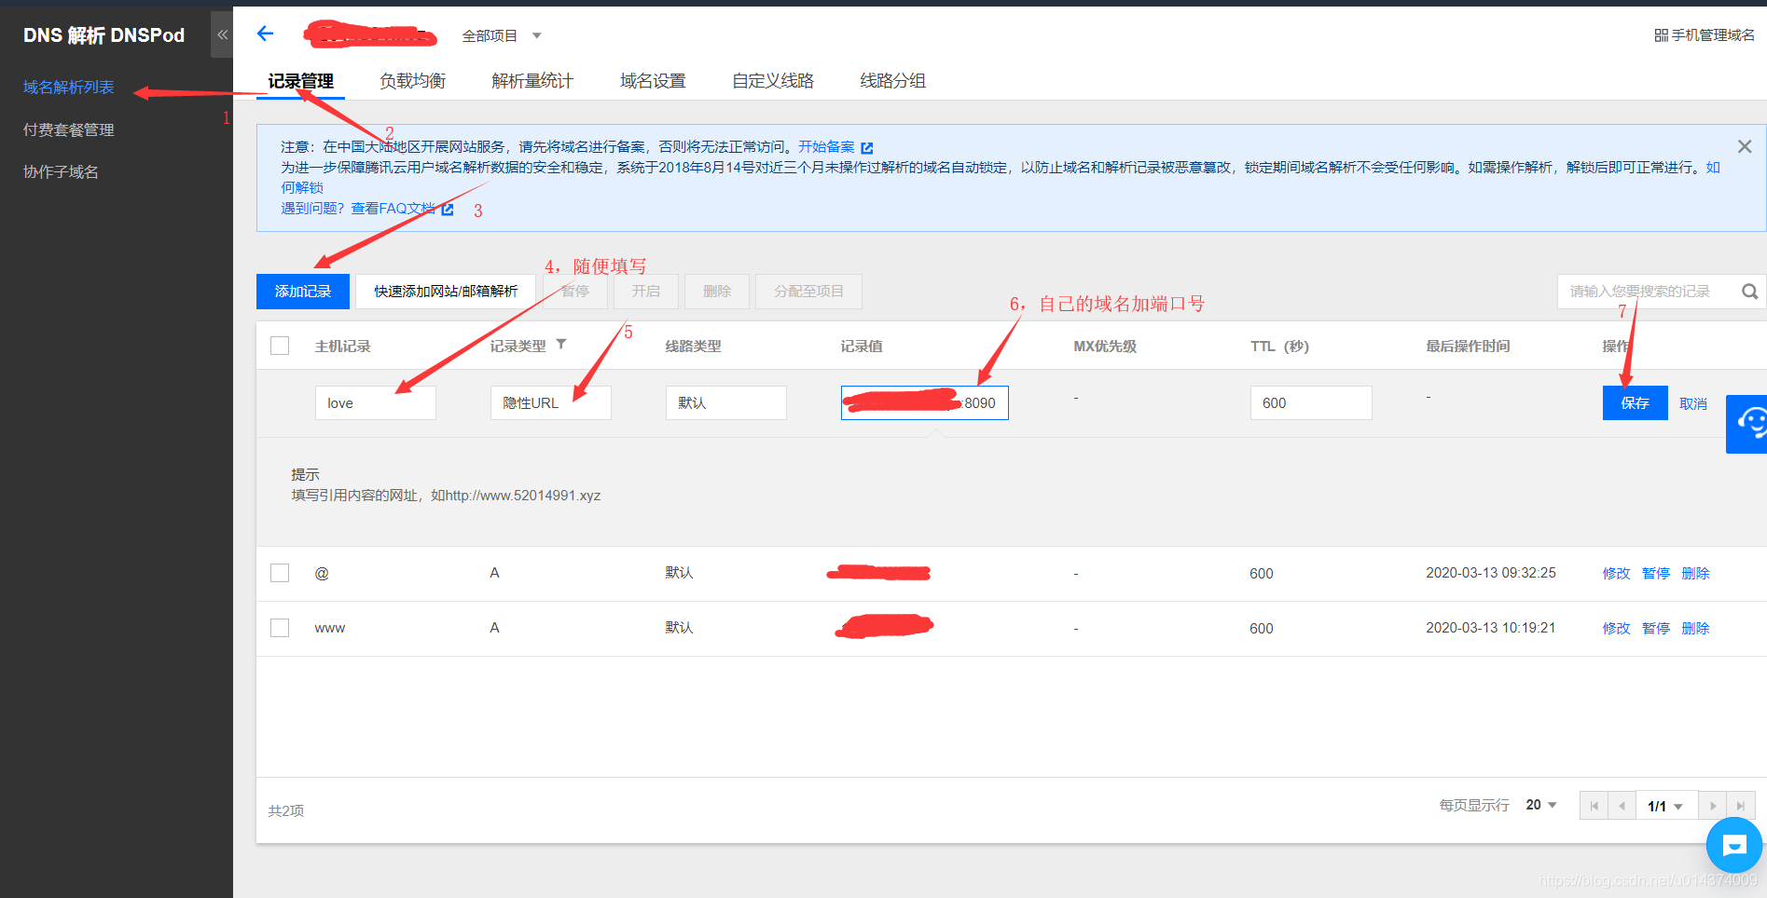Go to next page of records
Viewport: 1767px width, 898px height.
point(1713,806)
